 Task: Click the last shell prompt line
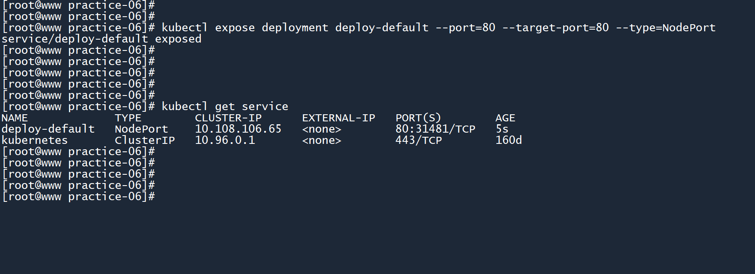(78, 197)
